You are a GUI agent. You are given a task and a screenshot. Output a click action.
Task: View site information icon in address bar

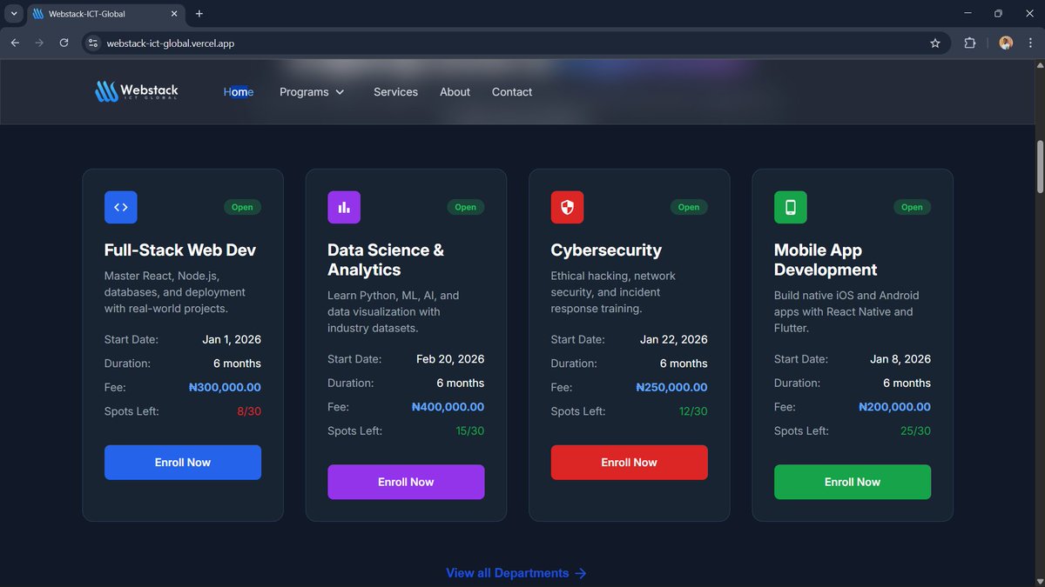pos(94,43)
